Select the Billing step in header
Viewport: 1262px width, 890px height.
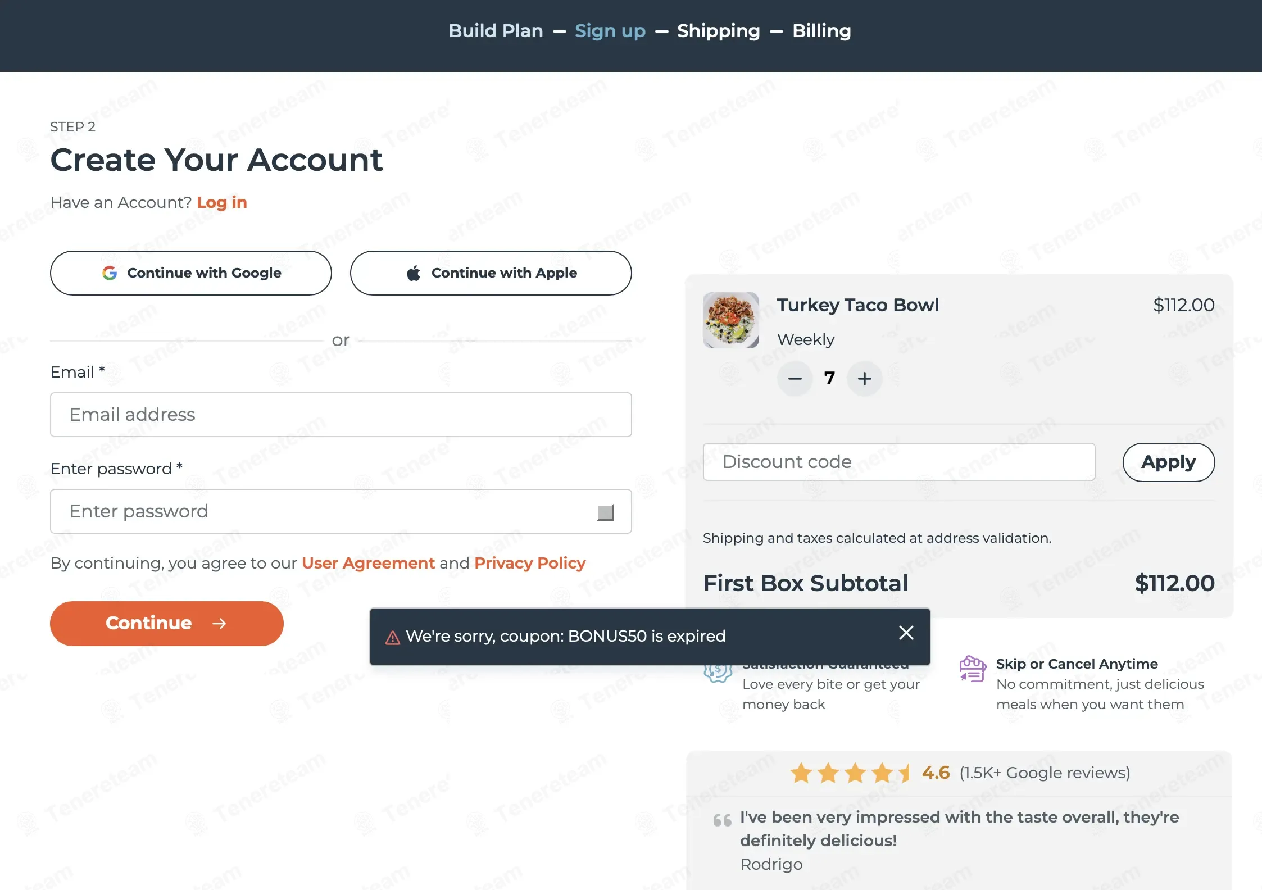pos(821,31)
